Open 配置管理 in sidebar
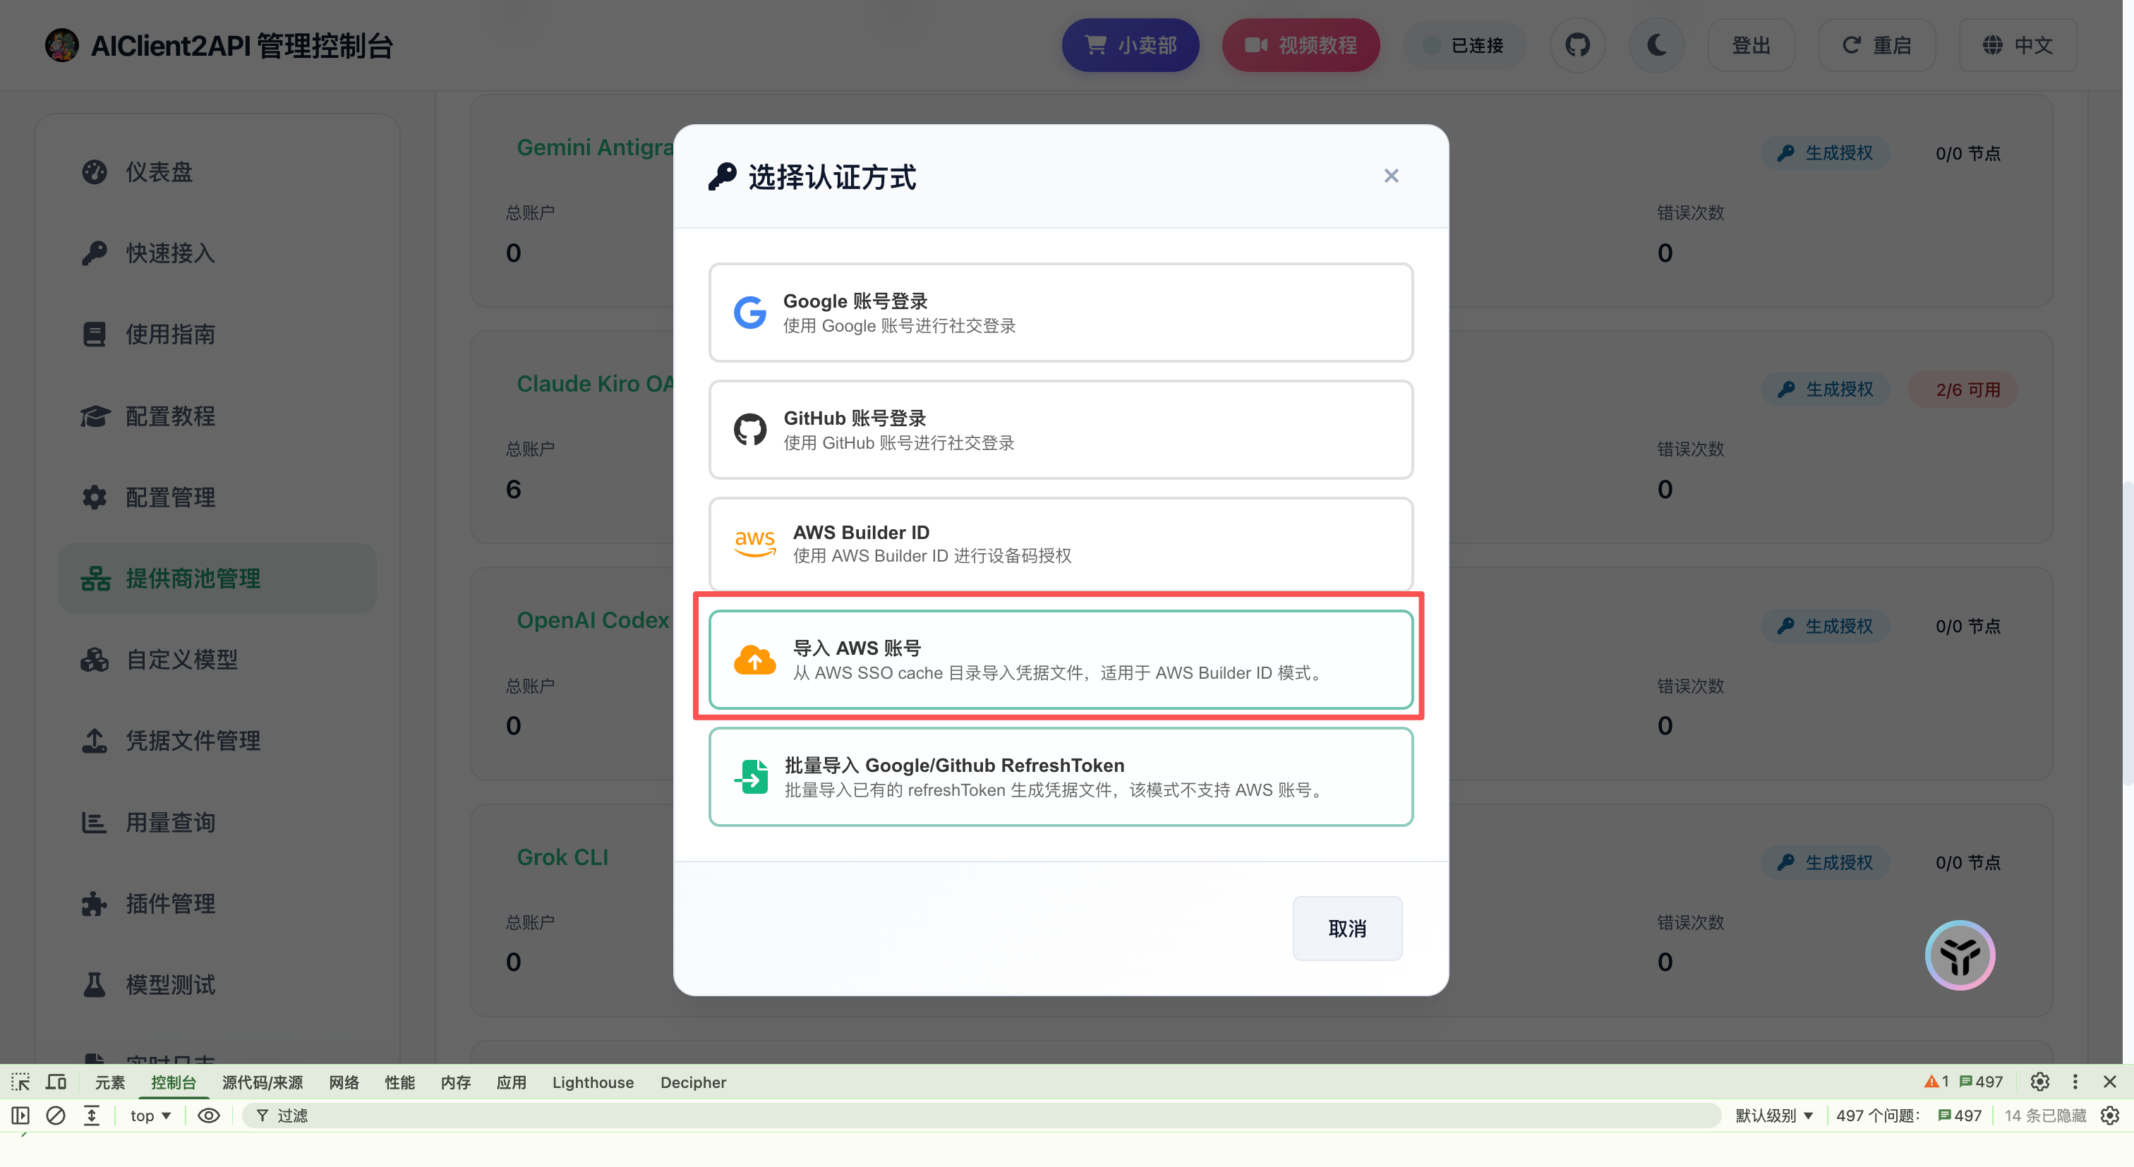Screen dimensions: 2134x1167 click(217, 497)
